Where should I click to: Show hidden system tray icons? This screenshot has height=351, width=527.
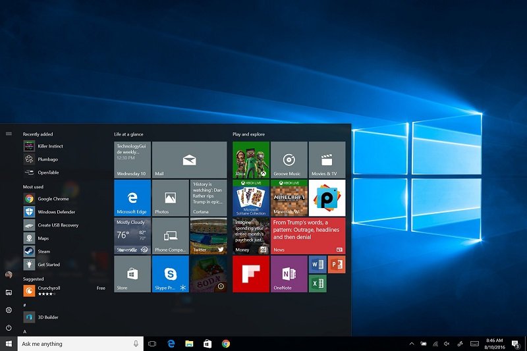pos(412,344)
